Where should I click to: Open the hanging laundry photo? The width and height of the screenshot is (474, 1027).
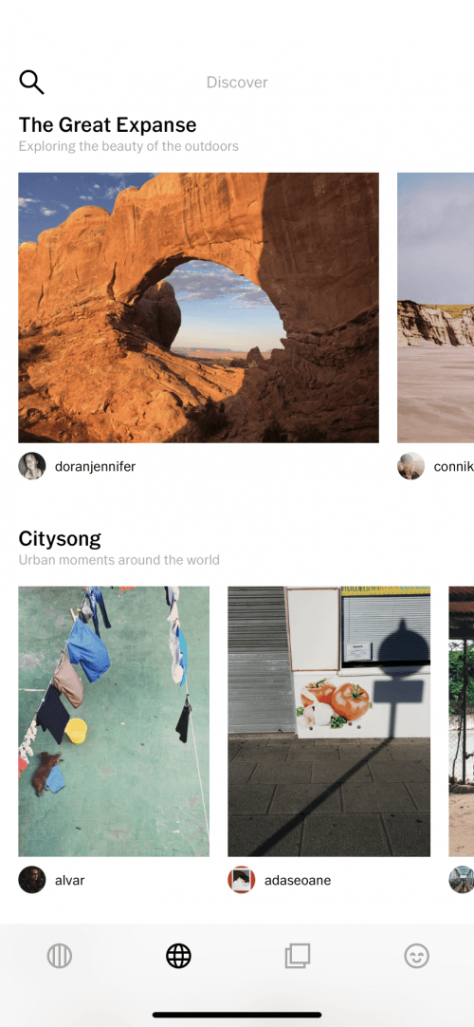tap(114, 721)
